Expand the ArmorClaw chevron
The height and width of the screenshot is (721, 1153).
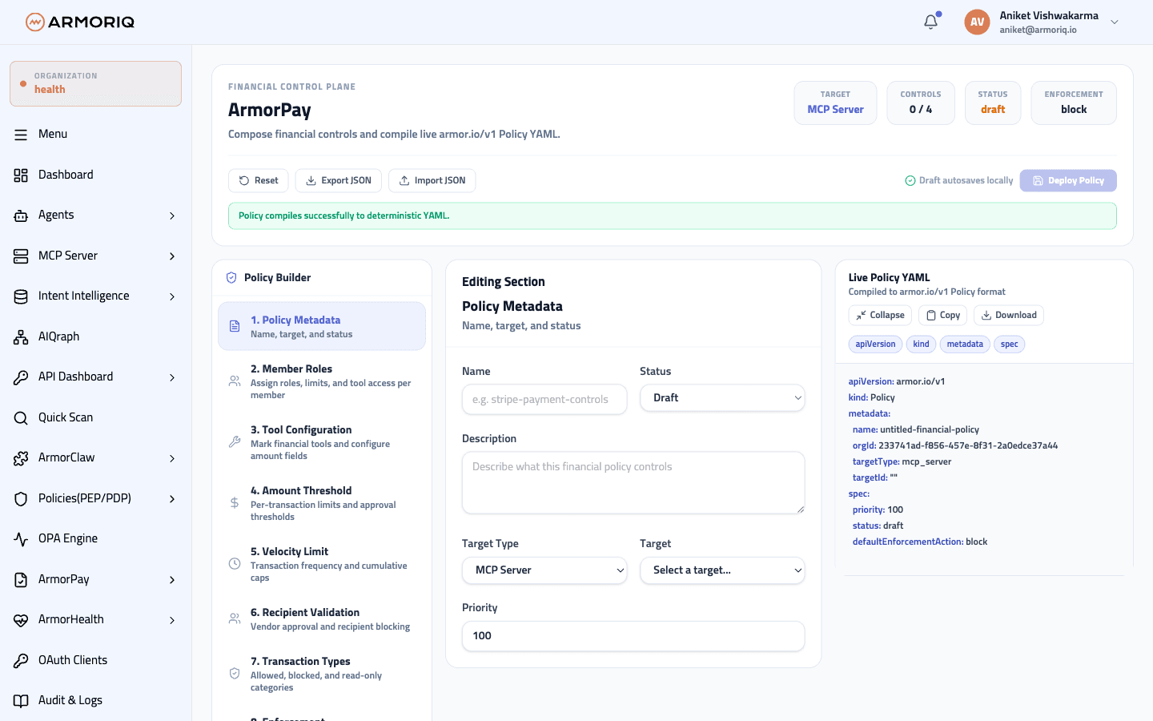tap(172, 458)
